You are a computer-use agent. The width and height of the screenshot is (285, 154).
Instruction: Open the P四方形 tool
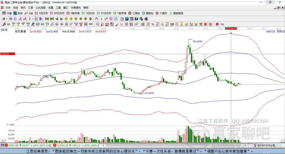(41, 13)
